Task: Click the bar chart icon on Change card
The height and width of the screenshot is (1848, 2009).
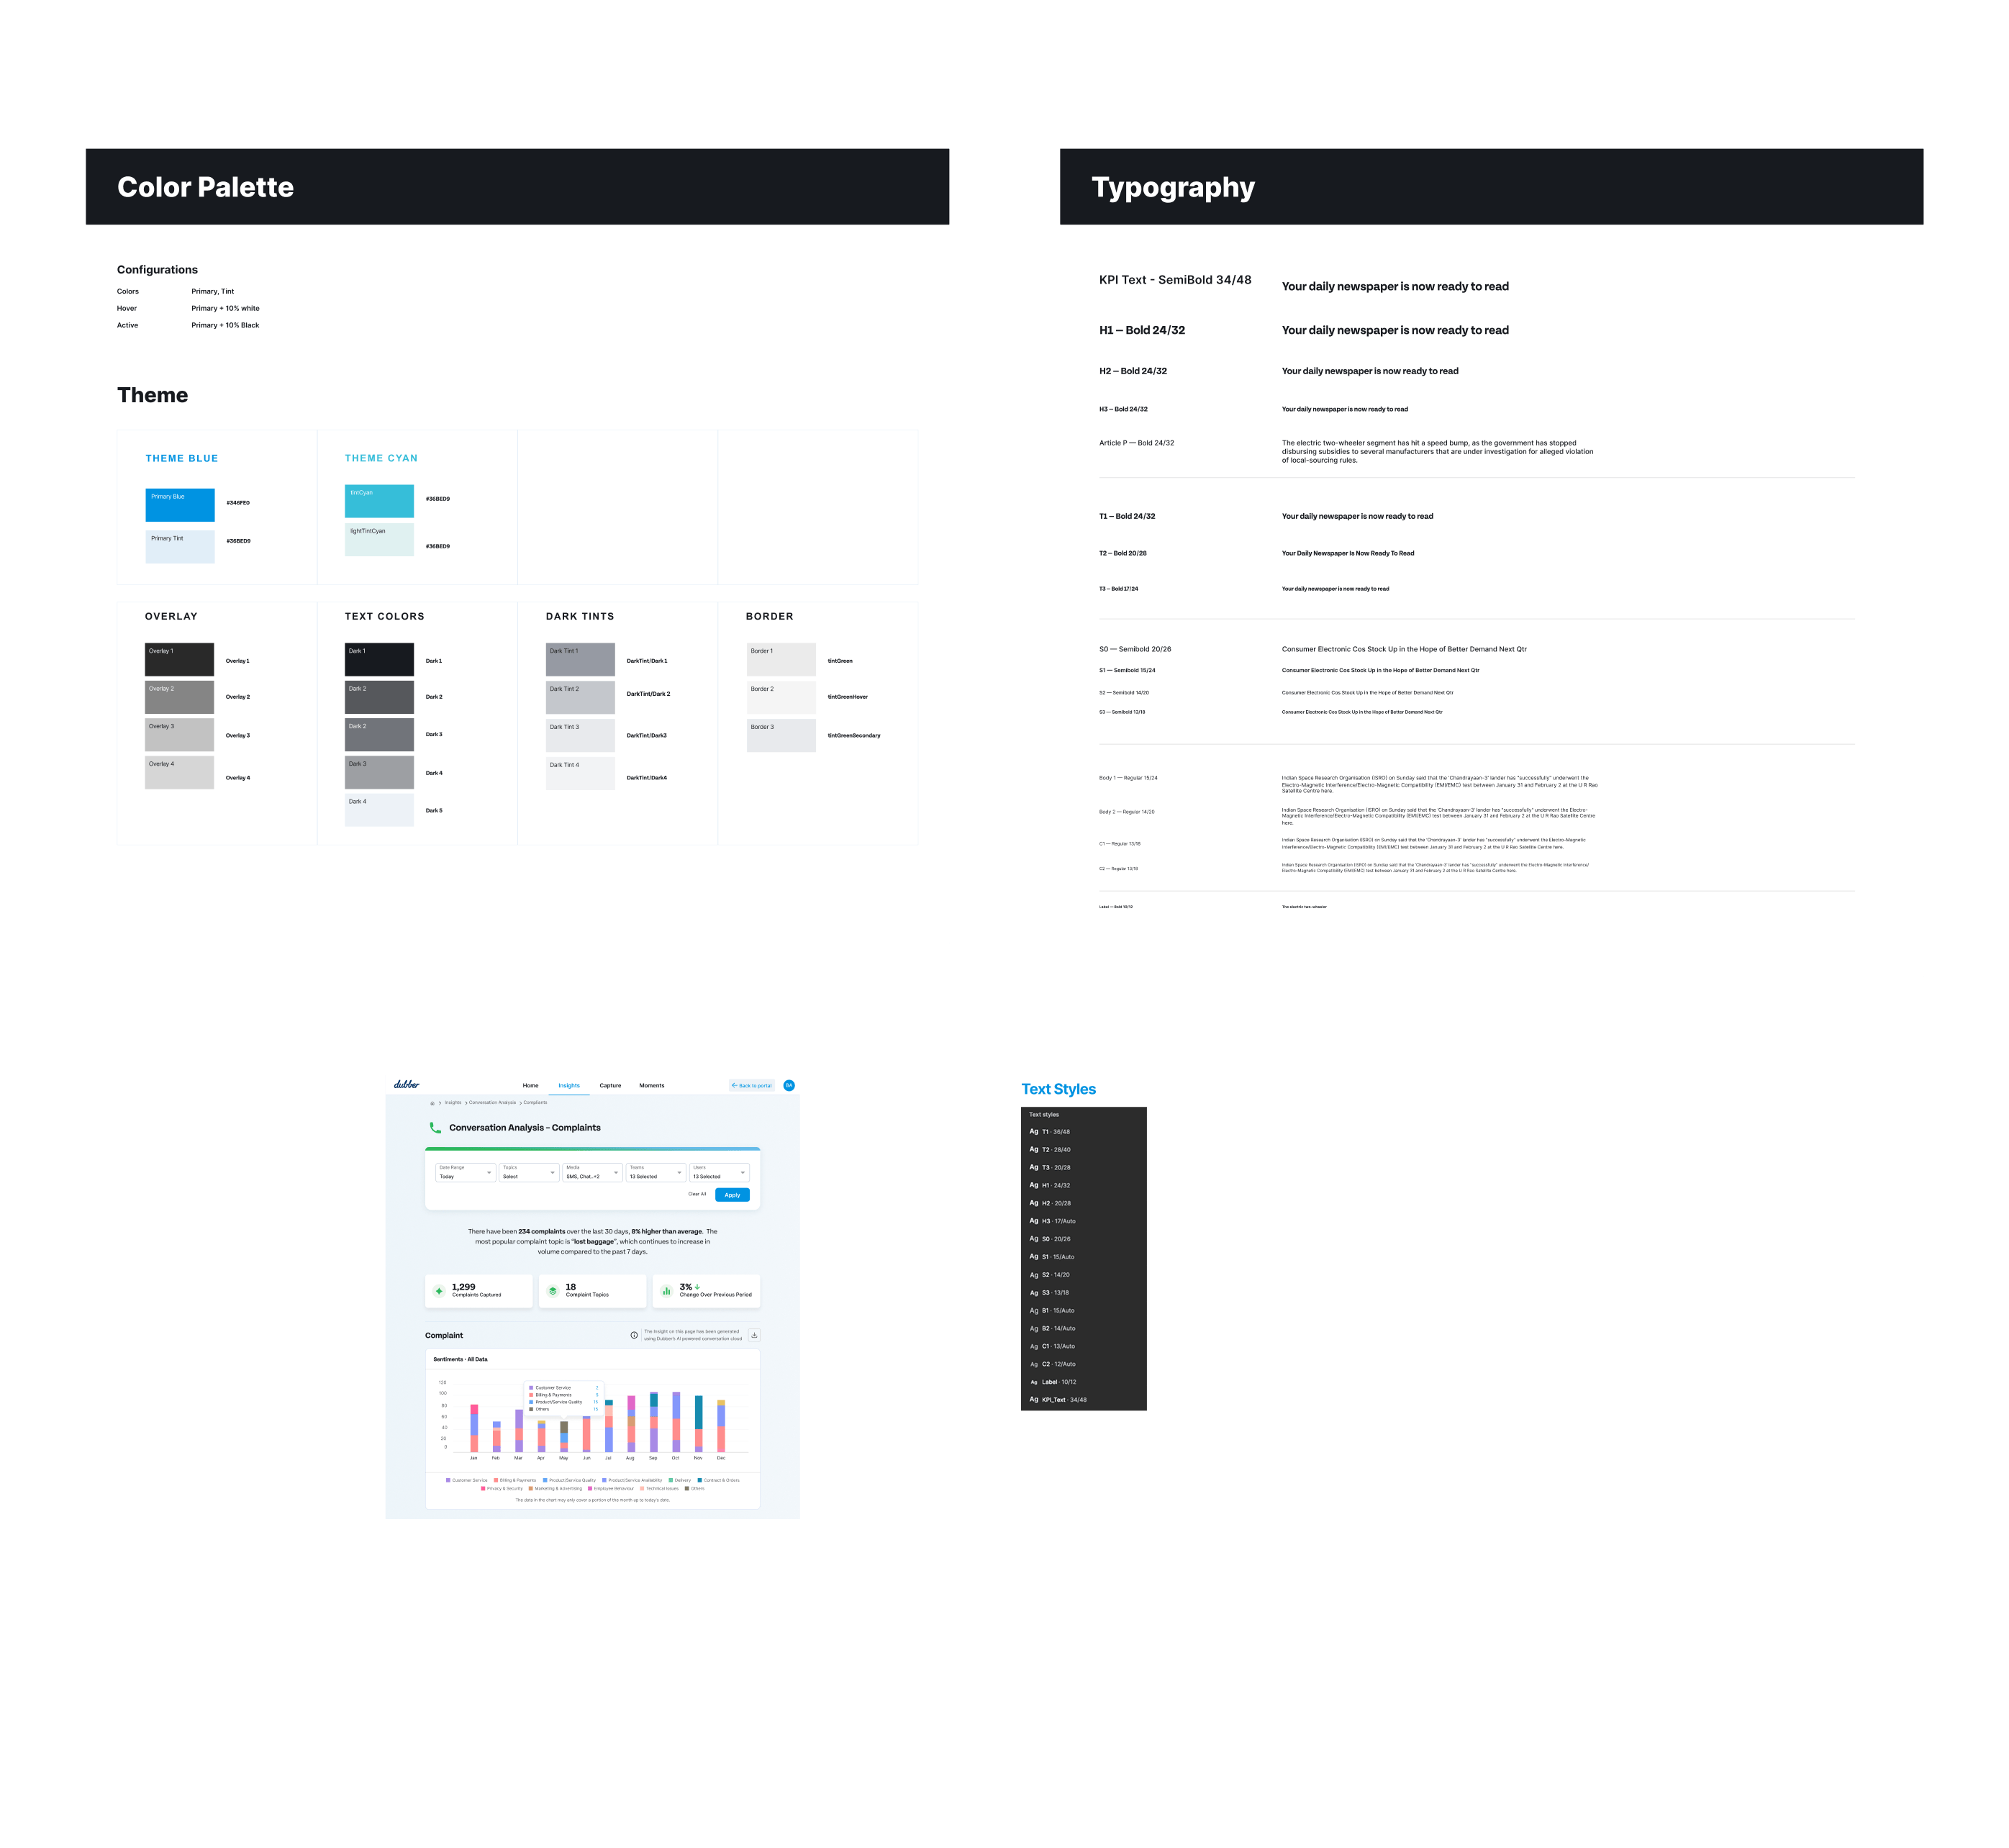Action: [x=666, y=1291]
